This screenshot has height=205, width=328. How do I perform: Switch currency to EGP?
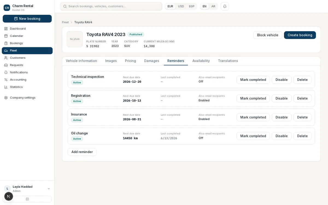[192, 6]
